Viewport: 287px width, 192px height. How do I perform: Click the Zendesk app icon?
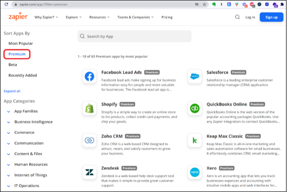(x=89, y=172)
